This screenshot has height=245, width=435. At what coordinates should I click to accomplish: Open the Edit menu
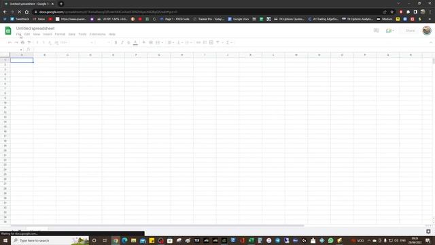coord(27,34)
